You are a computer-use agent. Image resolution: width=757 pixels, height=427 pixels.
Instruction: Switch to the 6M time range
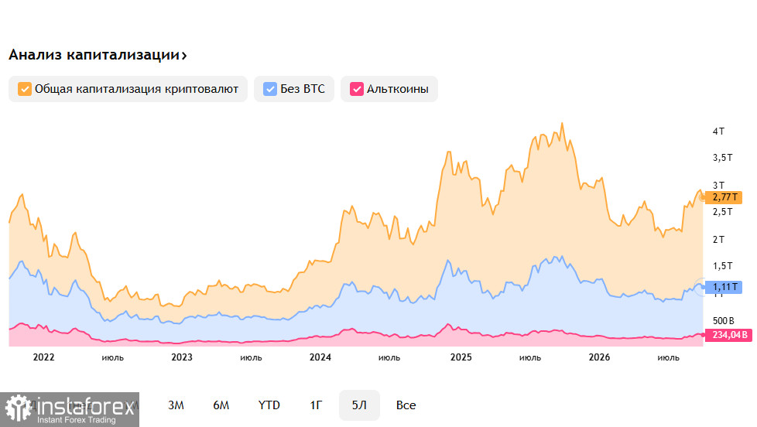click(x=221, y=405)
